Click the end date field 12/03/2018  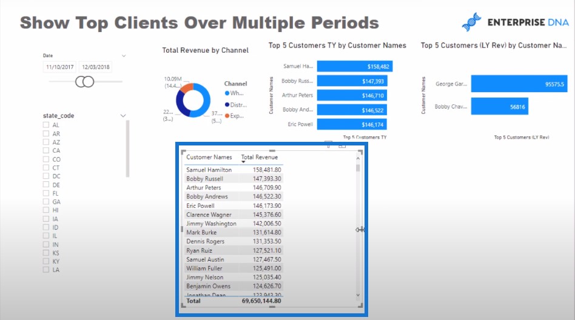(96, 67)
